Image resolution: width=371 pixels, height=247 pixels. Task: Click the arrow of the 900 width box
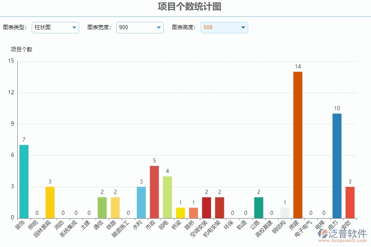click(159, 28)
